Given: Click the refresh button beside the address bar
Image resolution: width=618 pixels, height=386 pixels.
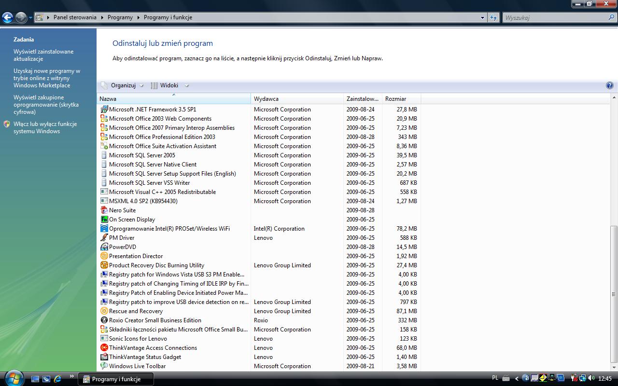Looking at the screenshot, I should [x=493, y=17].
